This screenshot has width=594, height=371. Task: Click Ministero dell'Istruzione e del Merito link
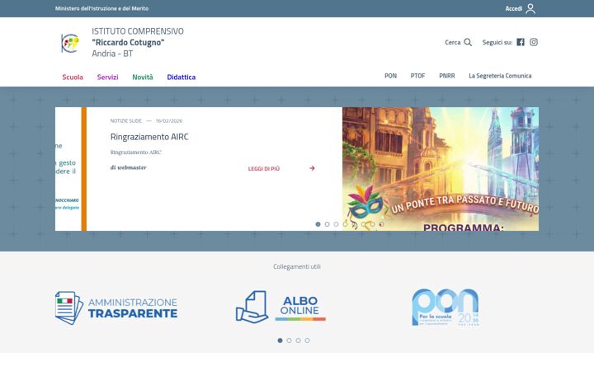coord(101,8)
